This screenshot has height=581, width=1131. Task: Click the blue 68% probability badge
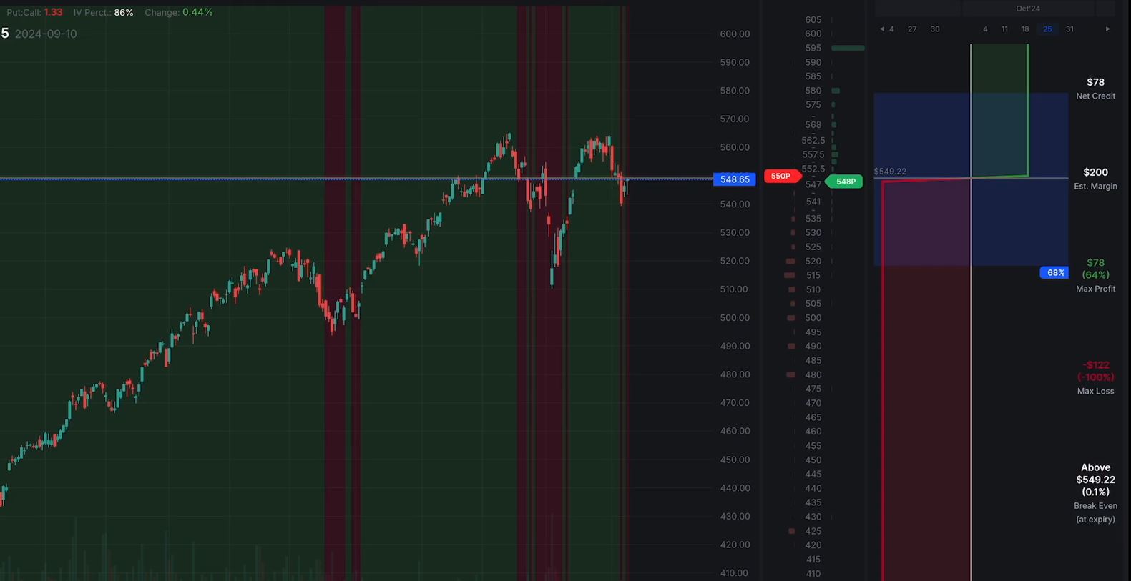(1054, 272)
